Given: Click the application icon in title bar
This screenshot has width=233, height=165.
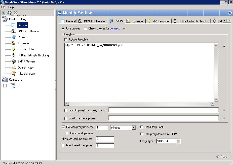Looking at the screenshot, I should (x=2, y=2).
